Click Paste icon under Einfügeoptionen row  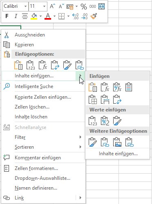pos(18,65)
